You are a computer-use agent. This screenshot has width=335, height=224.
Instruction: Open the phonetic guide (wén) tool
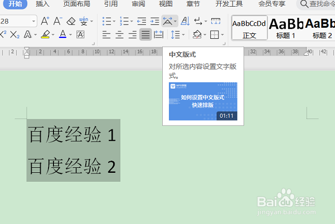coord(84,21)
